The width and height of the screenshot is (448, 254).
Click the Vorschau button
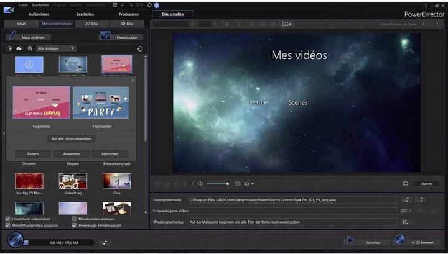coord(373,243)
